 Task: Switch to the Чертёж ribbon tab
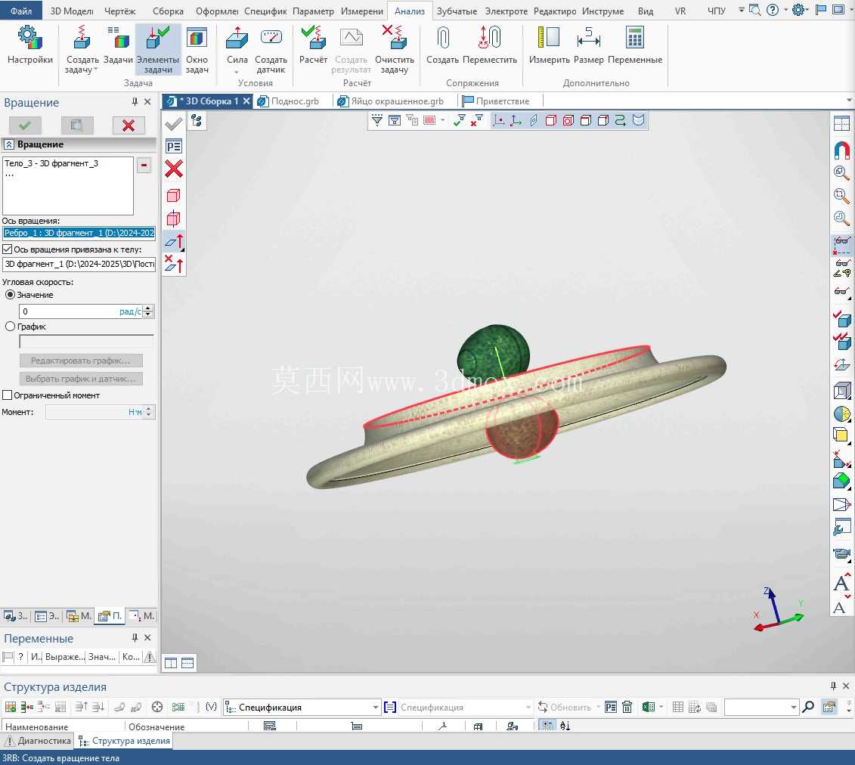coord(120,11)
